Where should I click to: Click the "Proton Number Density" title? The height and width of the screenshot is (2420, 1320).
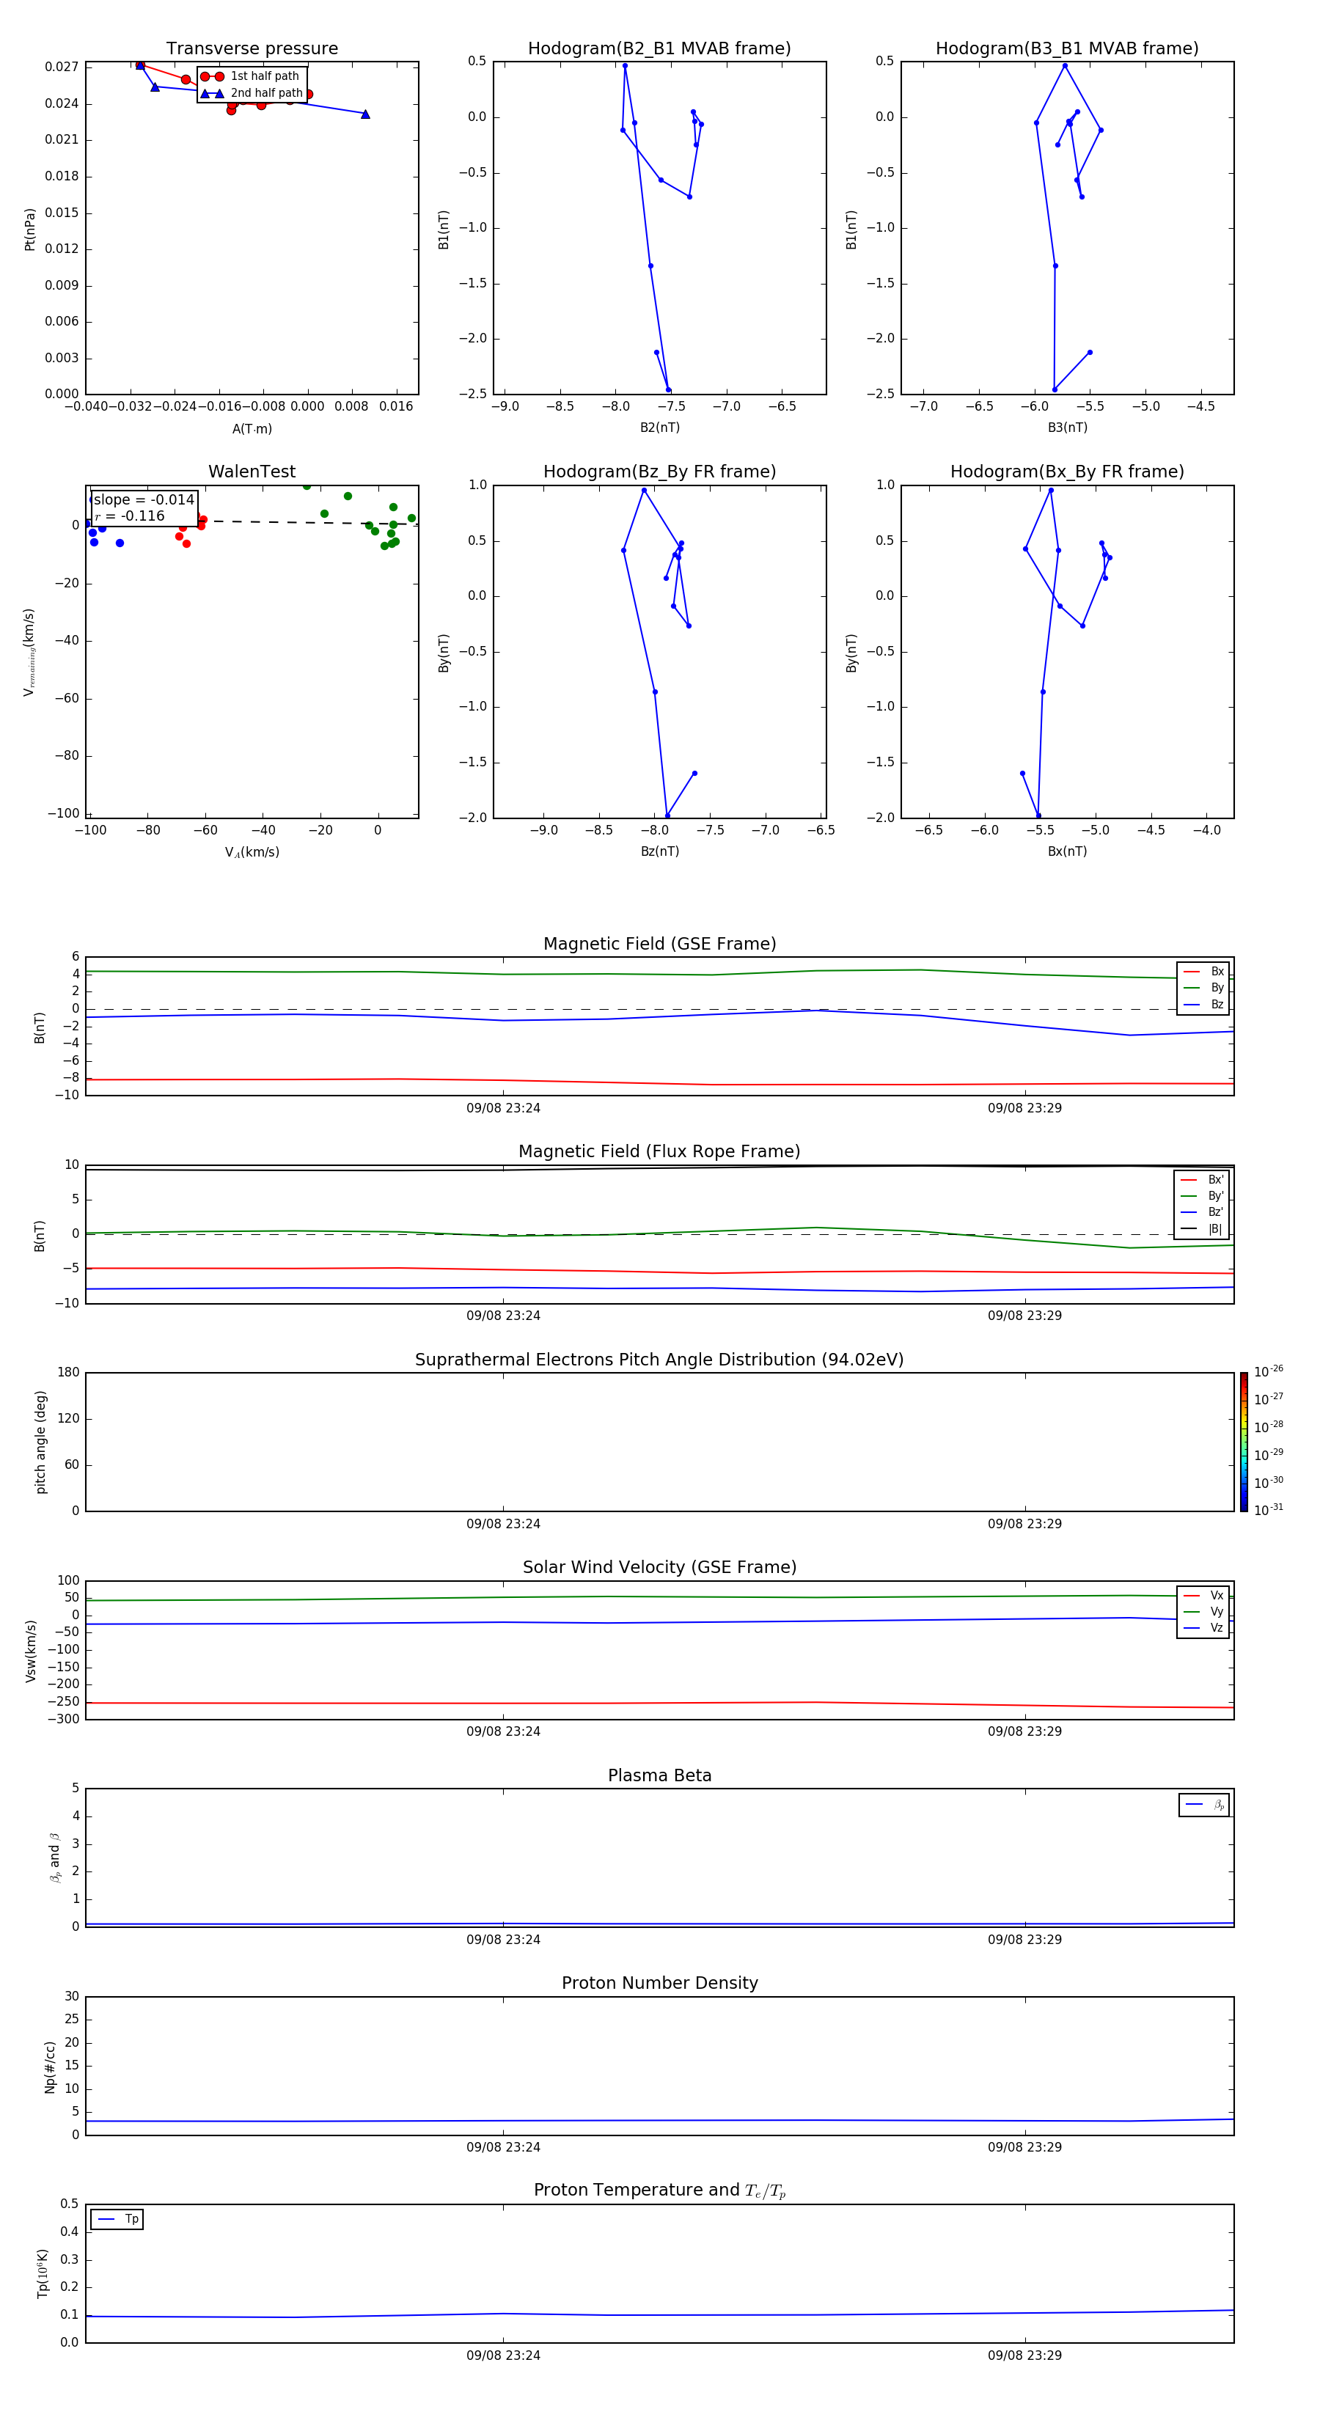click(659, 1984)
